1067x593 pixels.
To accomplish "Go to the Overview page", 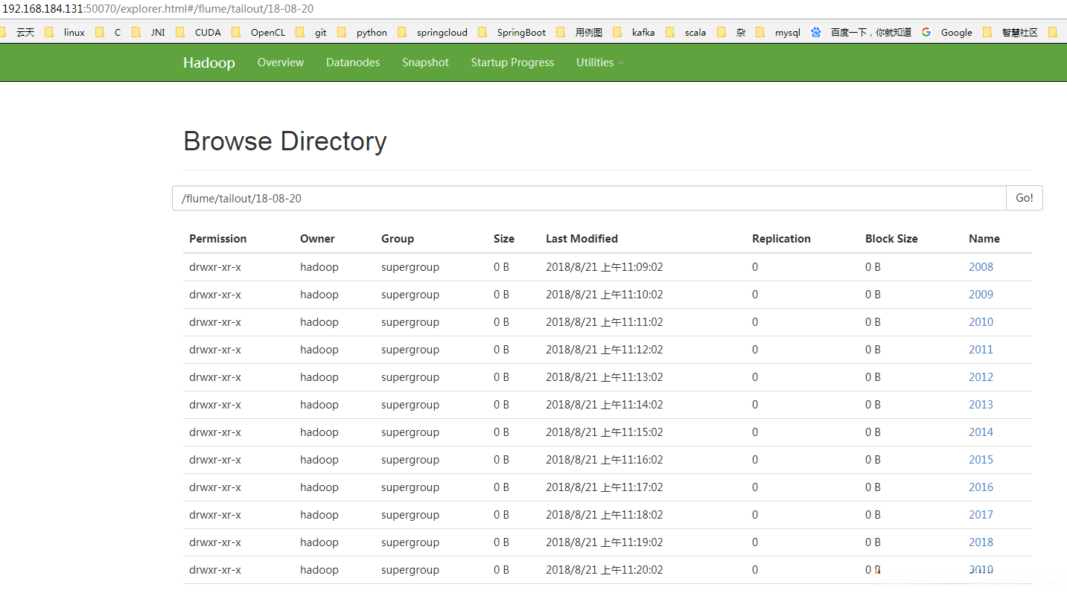I will pos(280,62).
